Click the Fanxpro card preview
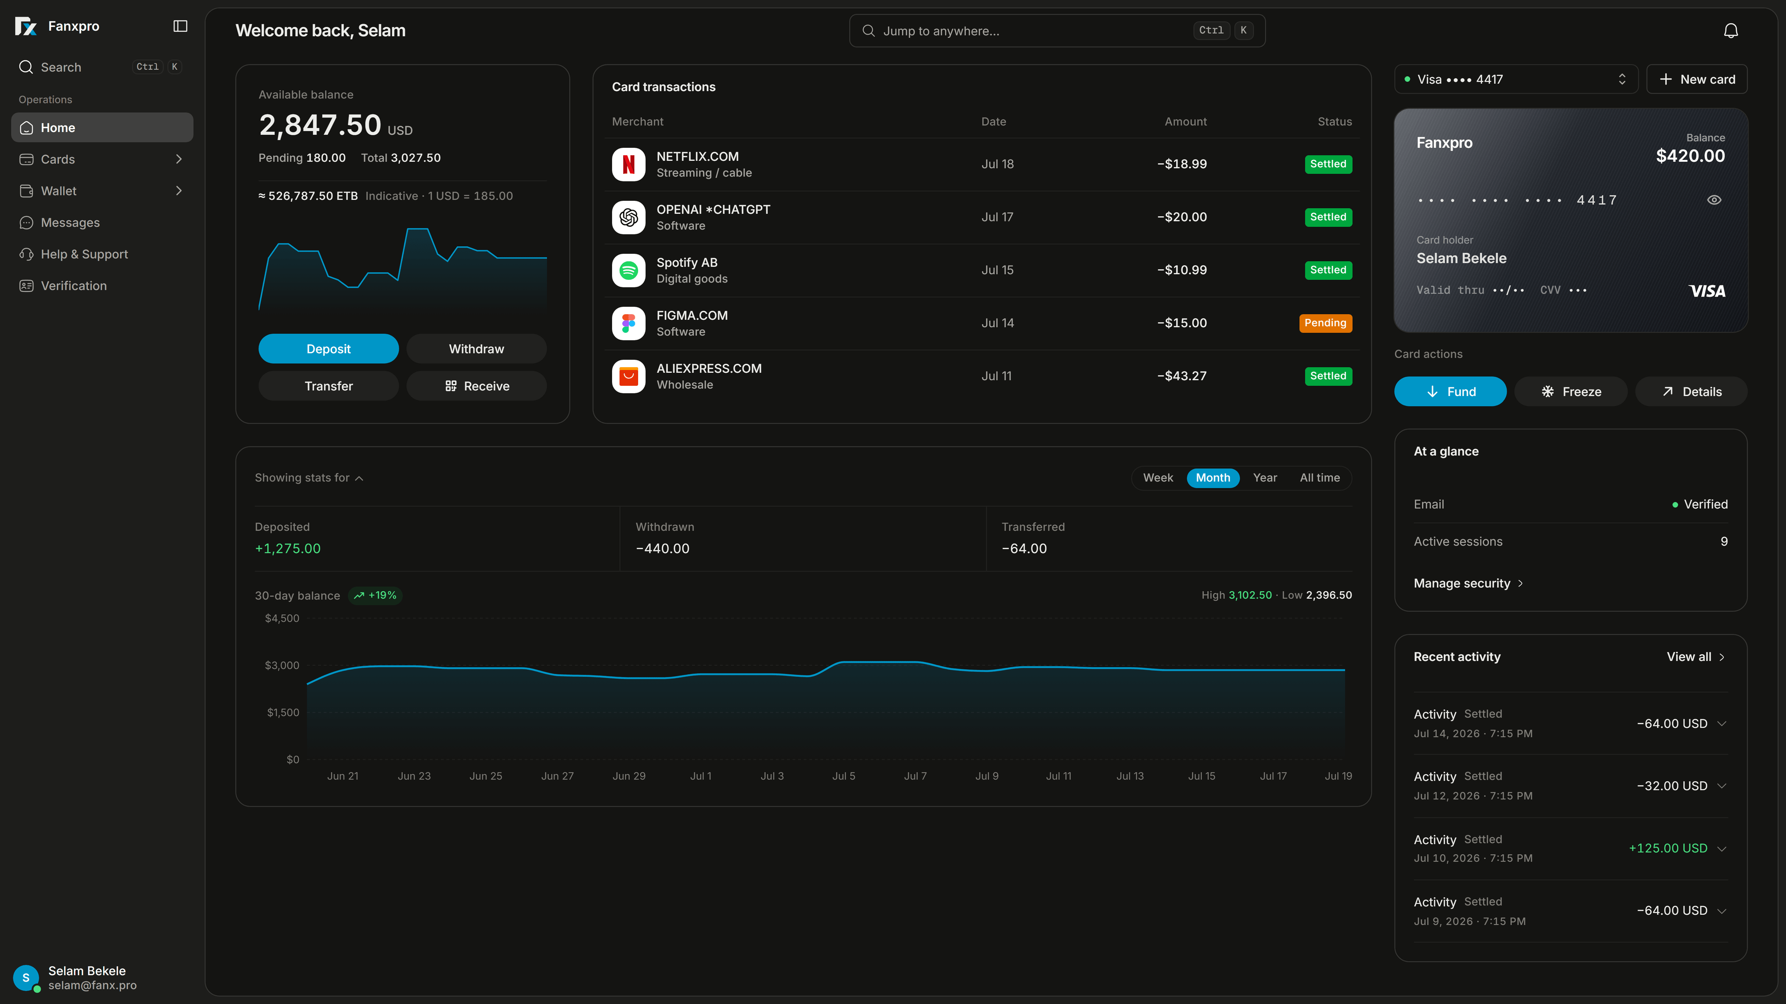This screenshot has height=1004, width=1786. point(1570,220)
